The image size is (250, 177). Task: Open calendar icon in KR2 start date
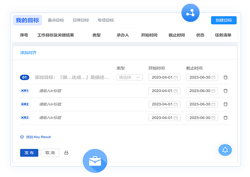point(176,104)
